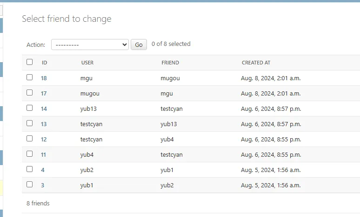The image size is (360, 217).
Task: Select the row 11 checkbox
Action: pos(30,154)
